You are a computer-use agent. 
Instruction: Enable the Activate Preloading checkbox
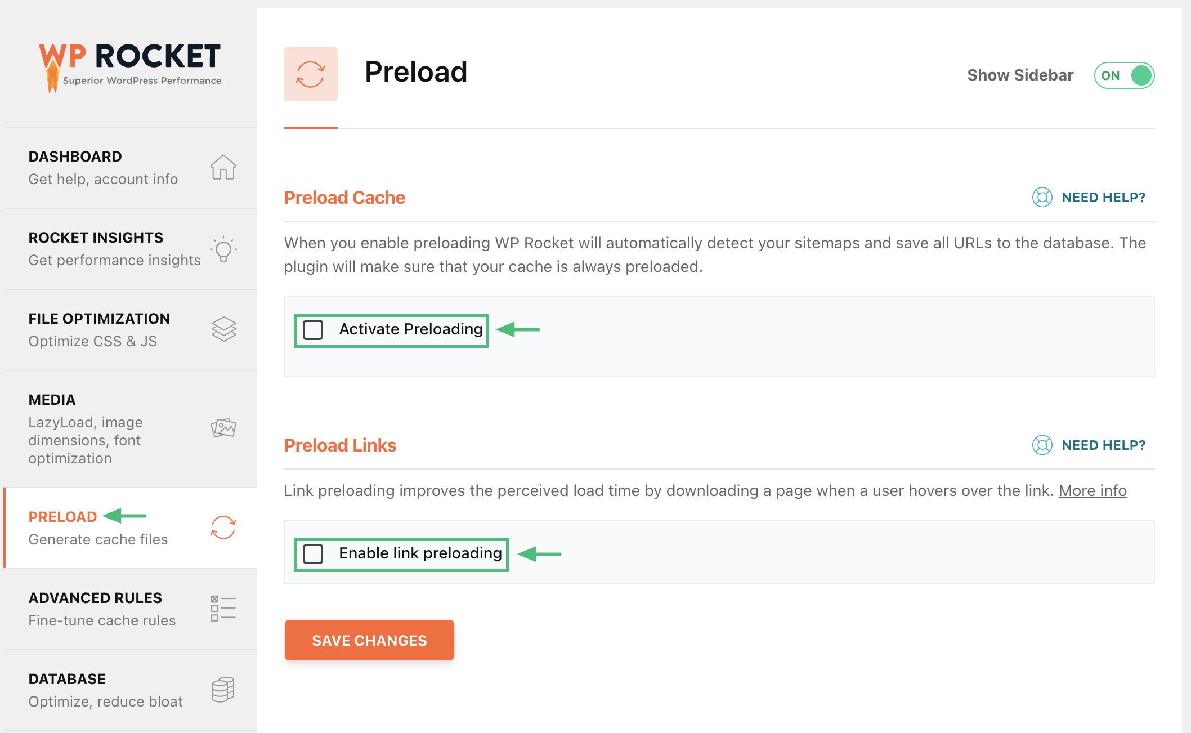313,330
